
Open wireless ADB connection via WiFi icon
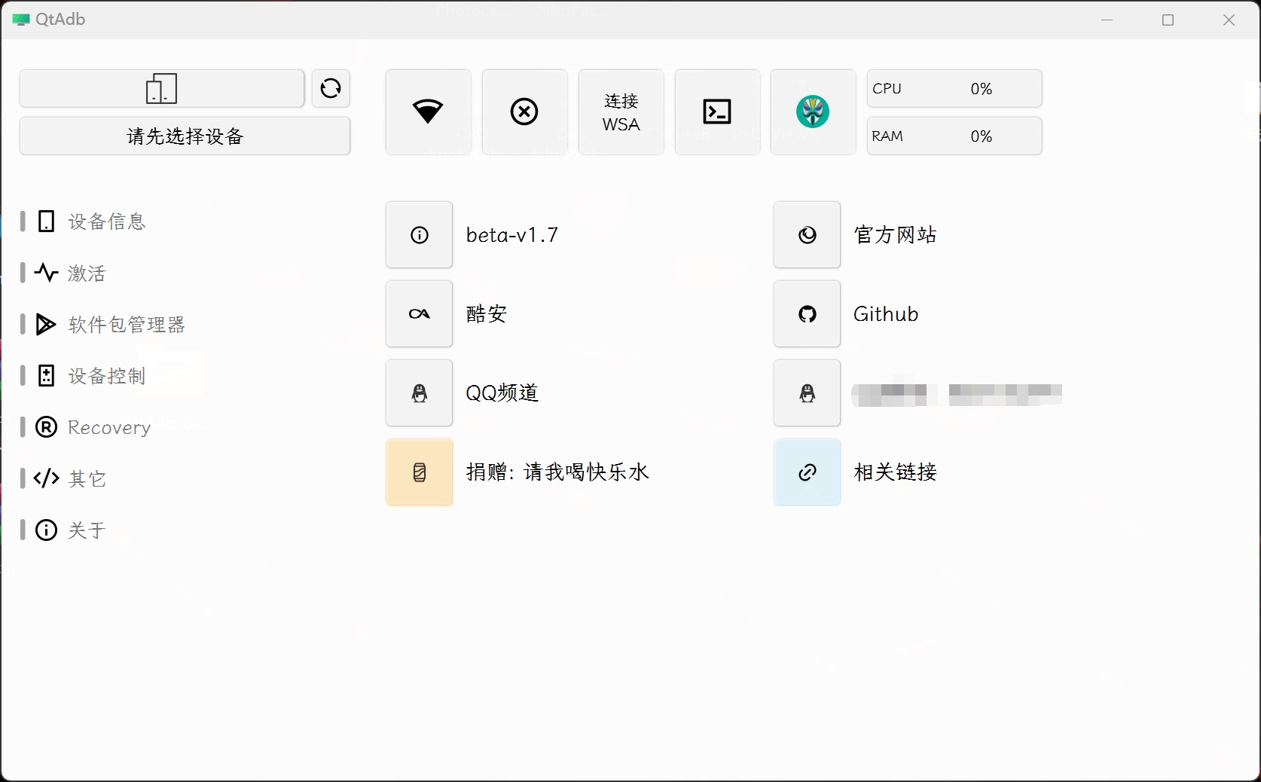point(428,112)
